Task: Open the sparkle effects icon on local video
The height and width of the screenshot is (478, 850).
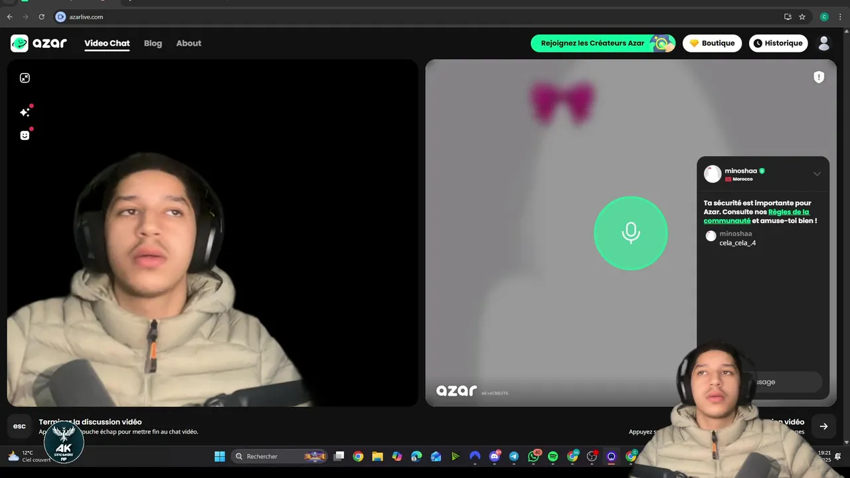Action: 25,112
